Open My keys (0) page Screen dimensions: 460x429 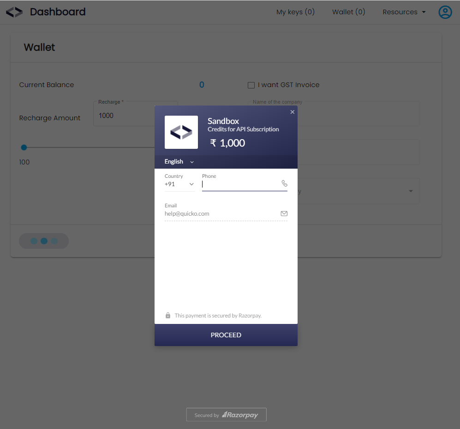[x=295, y=12]
